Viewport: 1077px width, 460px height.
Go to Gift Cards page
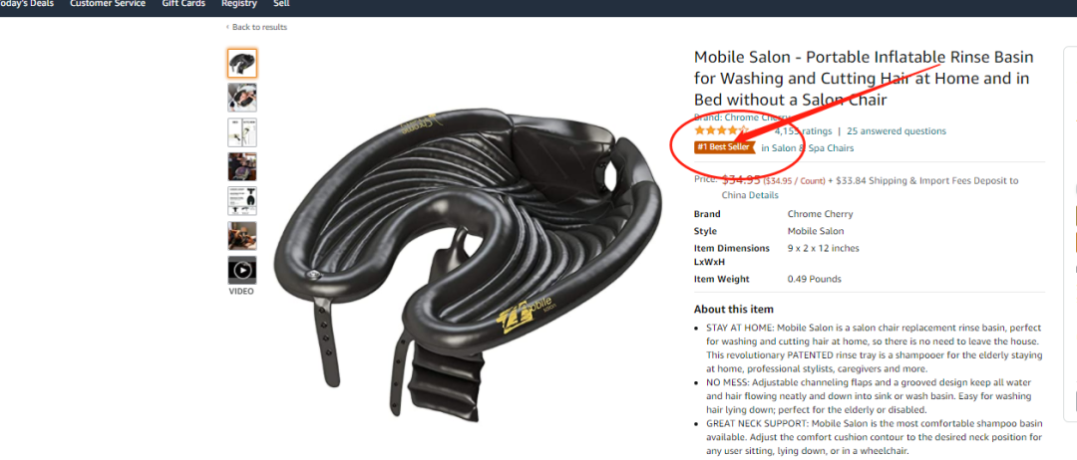click(x=183, y=3)
